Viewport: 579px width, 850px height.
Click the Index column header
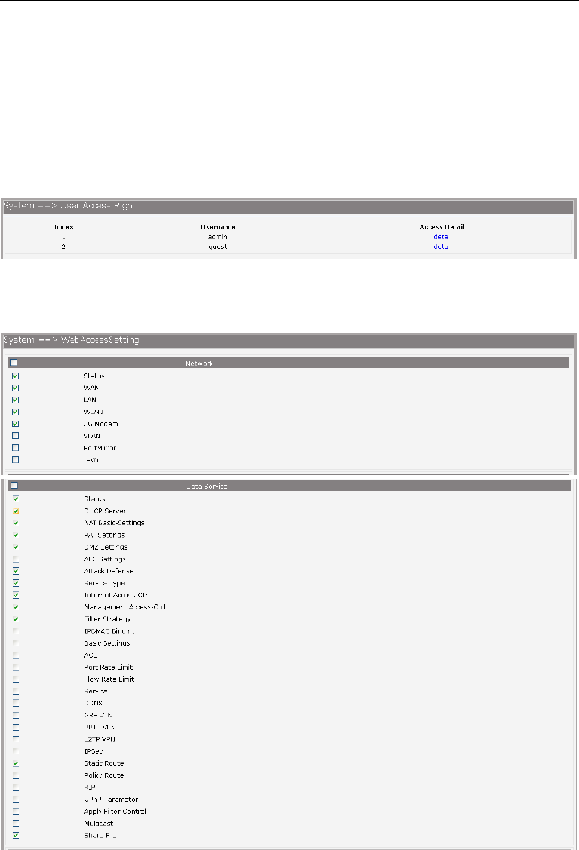click(x=64, y=227)
